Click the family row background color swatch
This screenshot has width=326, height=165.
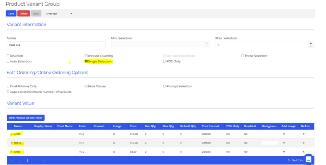pyautogui.click(x=269, y=143)
